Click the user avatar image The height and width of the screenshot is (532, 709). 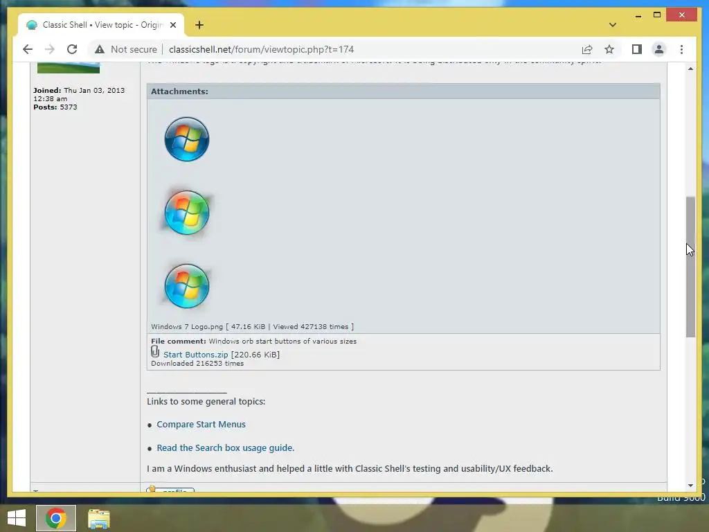pyautogui.click(x=69, y=68)
